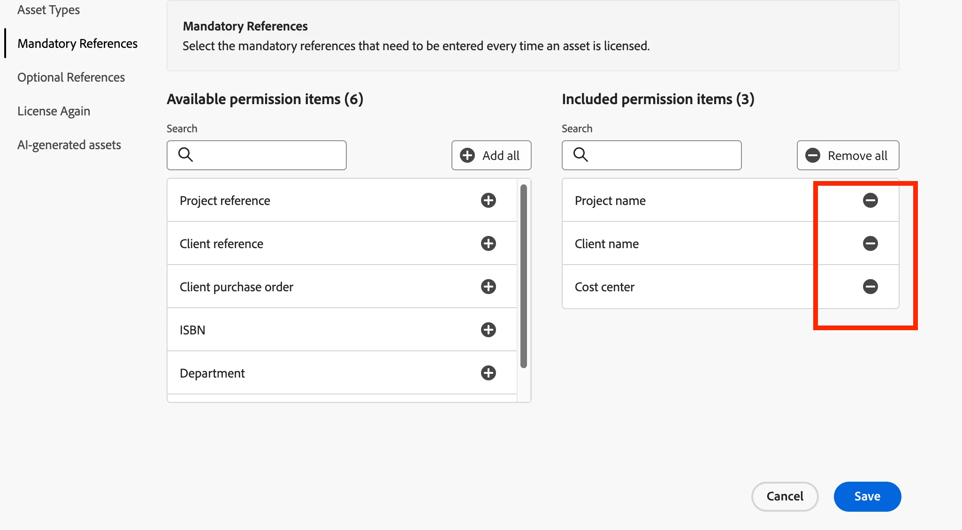
Task: Open the License Again section
Action: [53, 111]
